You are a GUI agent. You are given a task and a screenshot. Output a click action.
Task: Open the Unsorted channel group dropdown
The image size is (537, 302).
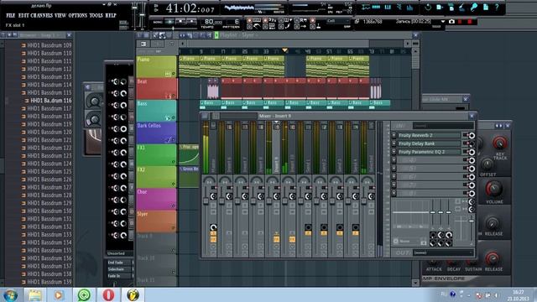[x=119, y=253]
